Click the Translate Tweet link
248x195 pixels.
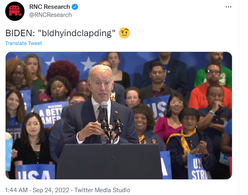[x=24, y=43]
